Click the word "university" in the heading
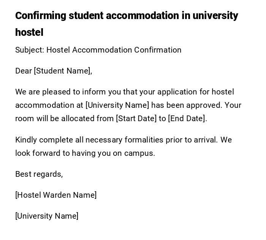This screenshot has width=266, height=240. (x=215, y=16)
